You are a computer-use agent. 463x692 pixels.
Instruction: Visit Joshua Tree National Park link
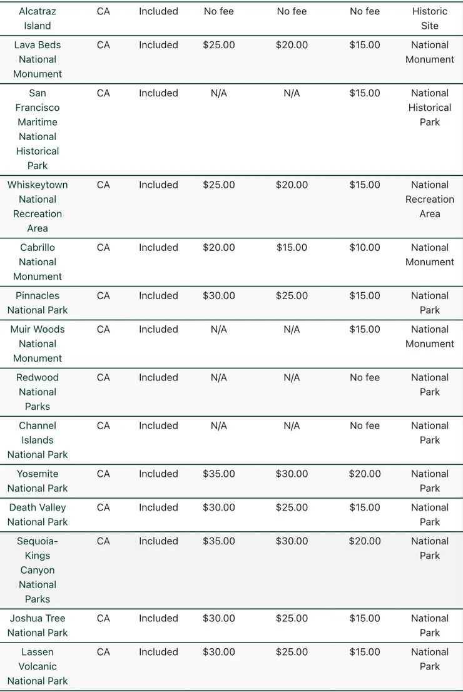point(38,626)
